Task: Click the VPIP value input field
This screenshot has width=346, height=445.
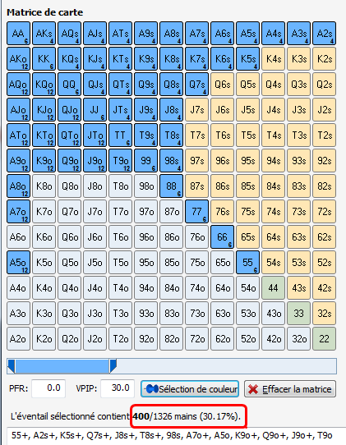Action: click(118, 388)
